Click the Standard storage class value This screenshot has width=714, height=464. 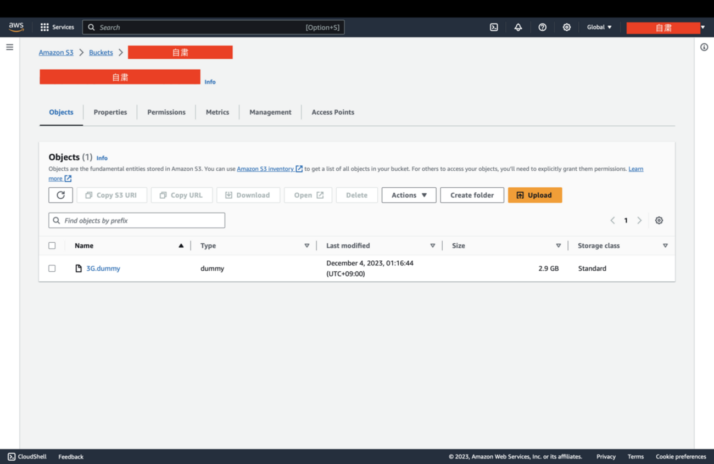click(x=592, y=269)
